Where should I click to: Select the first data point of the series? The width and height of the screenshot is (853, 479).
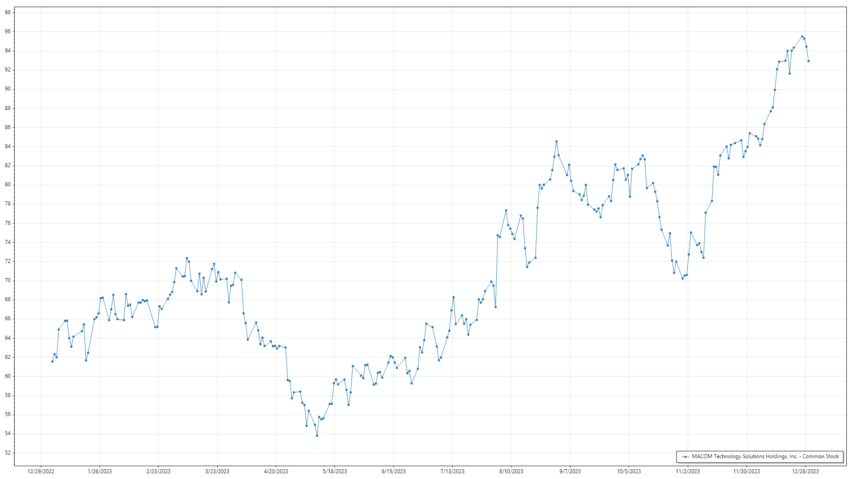click(52, 361)
